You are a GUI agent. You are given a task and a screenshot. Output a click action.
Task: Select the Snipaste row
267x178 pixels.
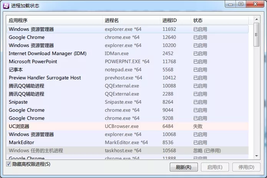coord(128,102)
